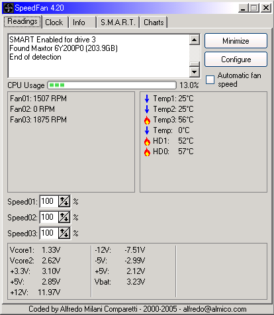Click the flame icon next to Temp3

click(147, 120)
